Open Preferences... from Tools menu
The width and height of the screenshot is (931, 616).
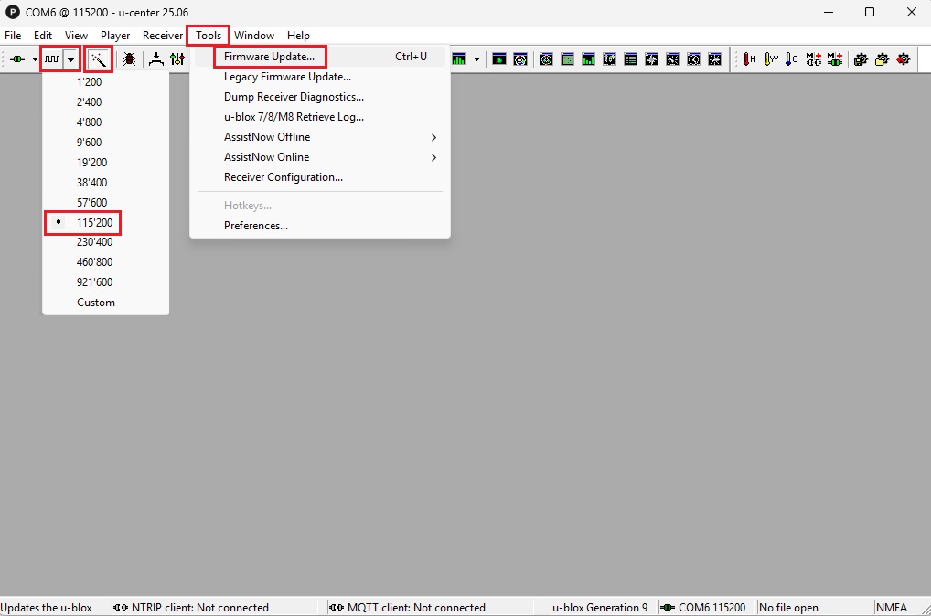(x=320, y=226)
